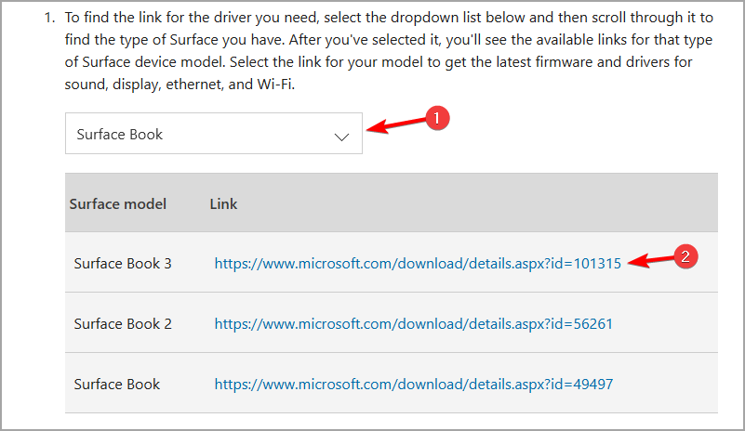Click the ID 56261 at the end of the link
The height and width of the screenshot is (431, 745).
click(x=592, y=323)
